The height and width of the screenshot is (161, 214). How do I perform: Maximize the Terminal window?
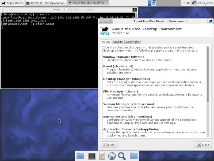coord(12,10)
